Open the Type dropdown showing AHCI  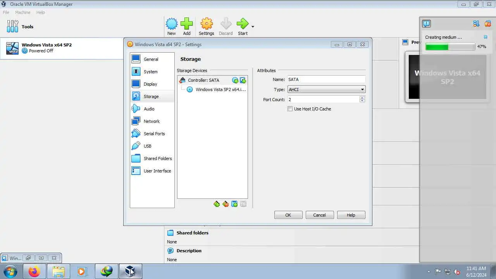click(326, 90)
